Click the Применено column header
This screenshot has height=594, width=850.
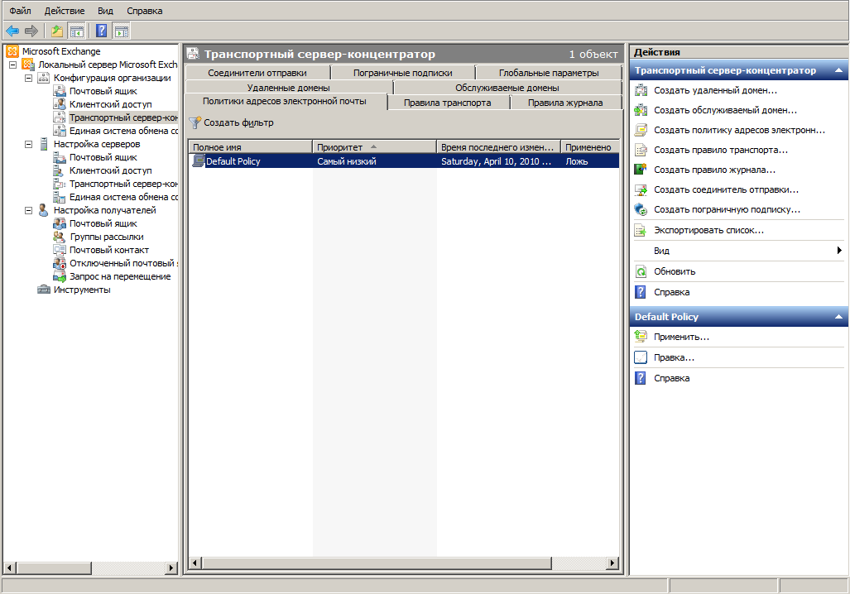click(590, 147)
